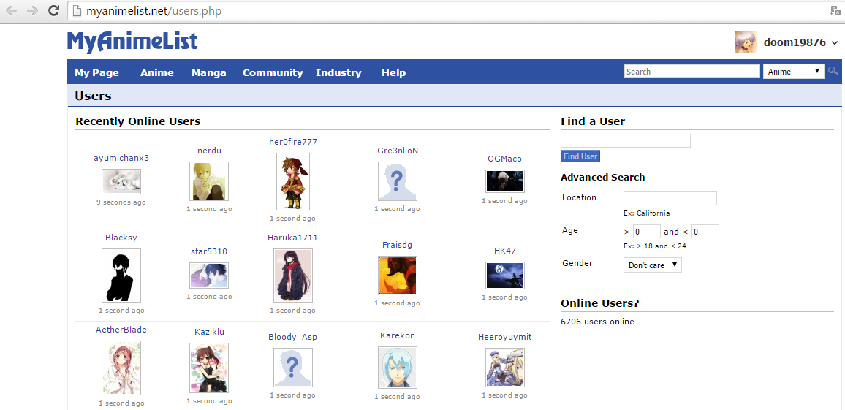The image size is (845, 410).
Task: Click Haruka1711's avatar image
Action: [x=292, y=276]
